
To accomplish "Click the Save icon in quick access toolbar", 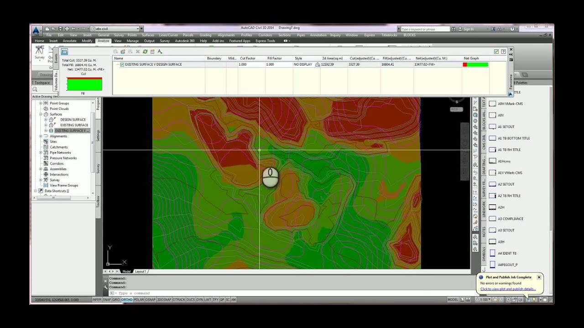I will pyautogui.click(x=61, y=29).
